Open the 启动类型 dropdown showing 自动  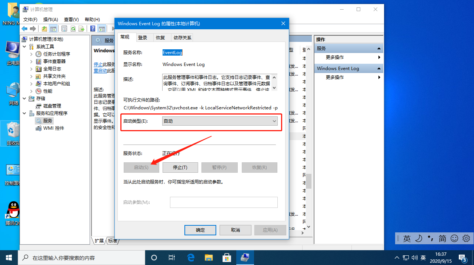click(x=220, y=121)
